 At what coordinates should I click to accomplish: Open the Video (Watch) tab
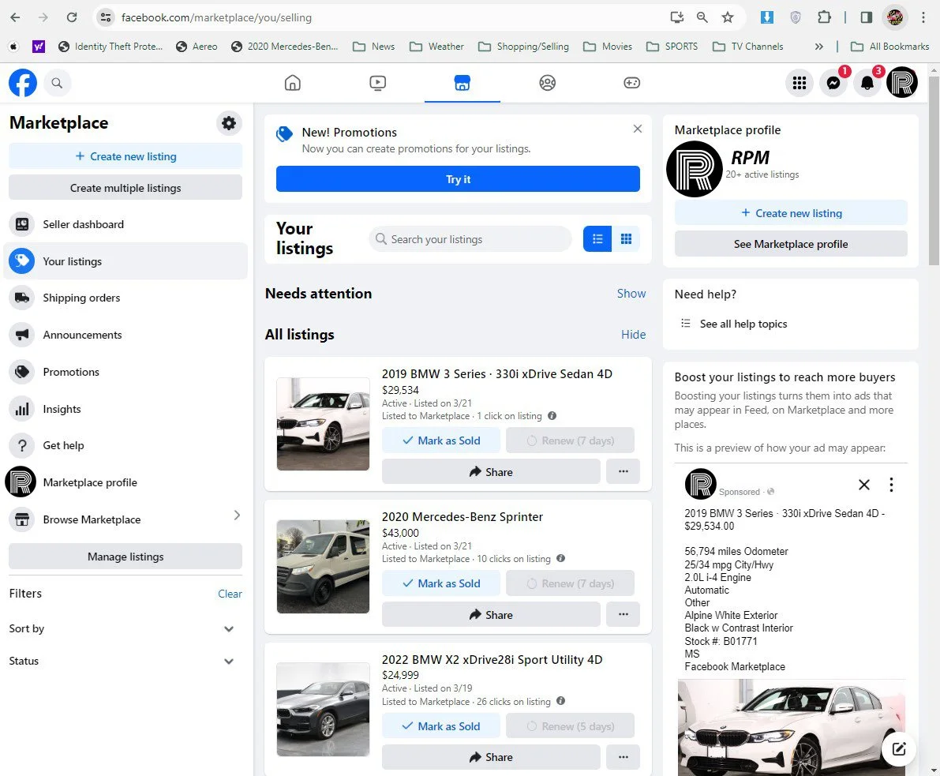tap(378, 83)
